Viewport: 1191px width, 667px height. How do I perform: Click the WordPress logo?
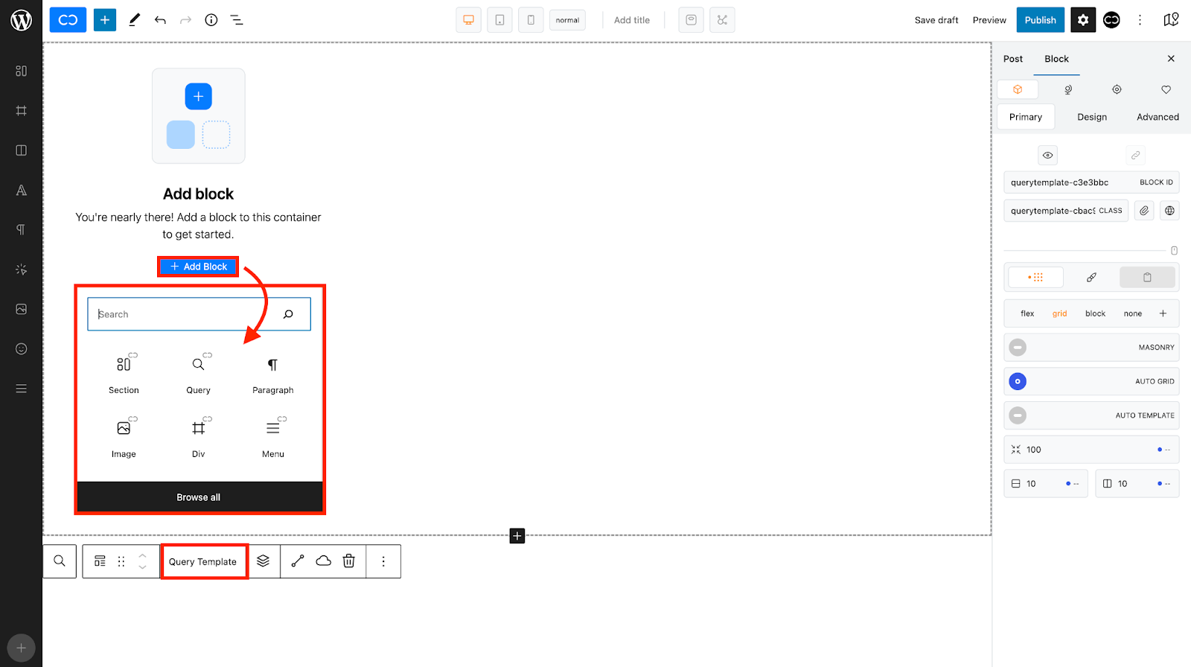point(21,20)
